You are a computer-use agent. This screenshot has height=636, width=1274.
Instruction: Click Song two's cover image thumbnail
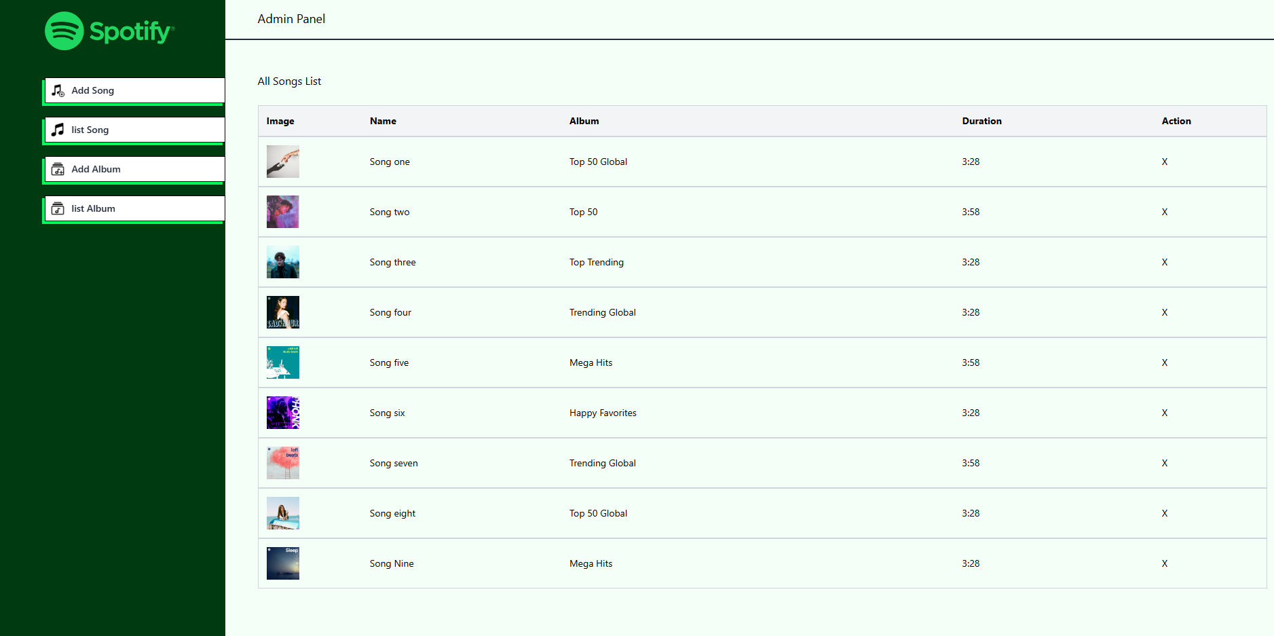(x=282, y=212)
